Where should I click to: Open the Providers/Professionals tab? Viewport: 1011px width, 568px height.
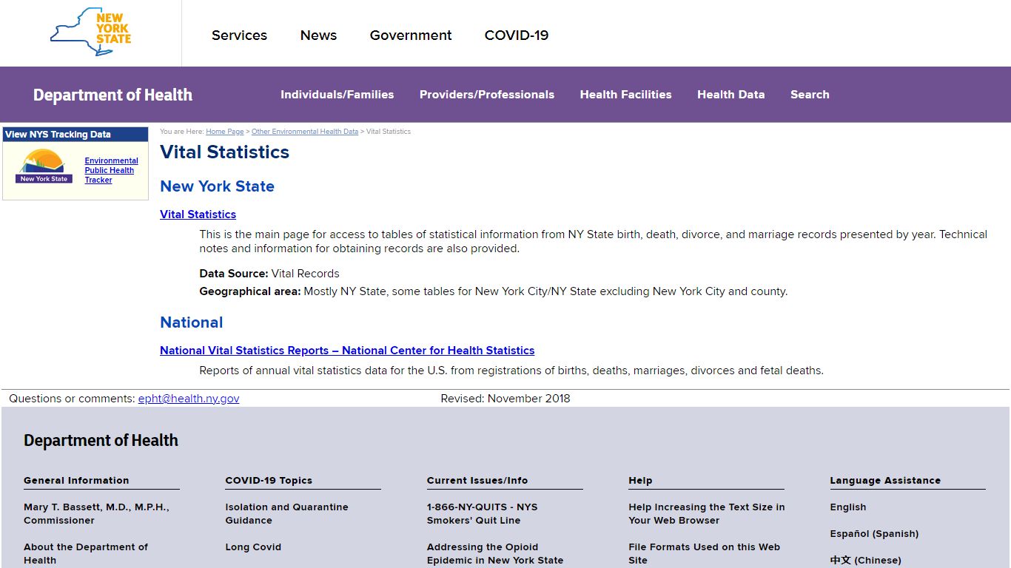487,95
